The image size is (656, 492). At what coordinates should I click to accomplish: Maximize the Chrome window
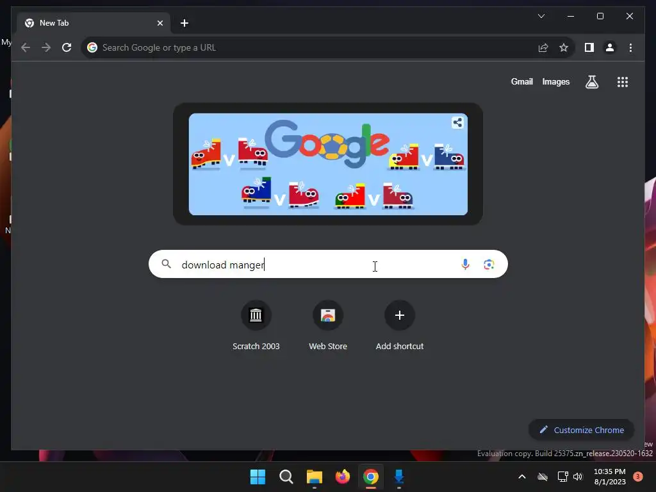coord(600,16)
